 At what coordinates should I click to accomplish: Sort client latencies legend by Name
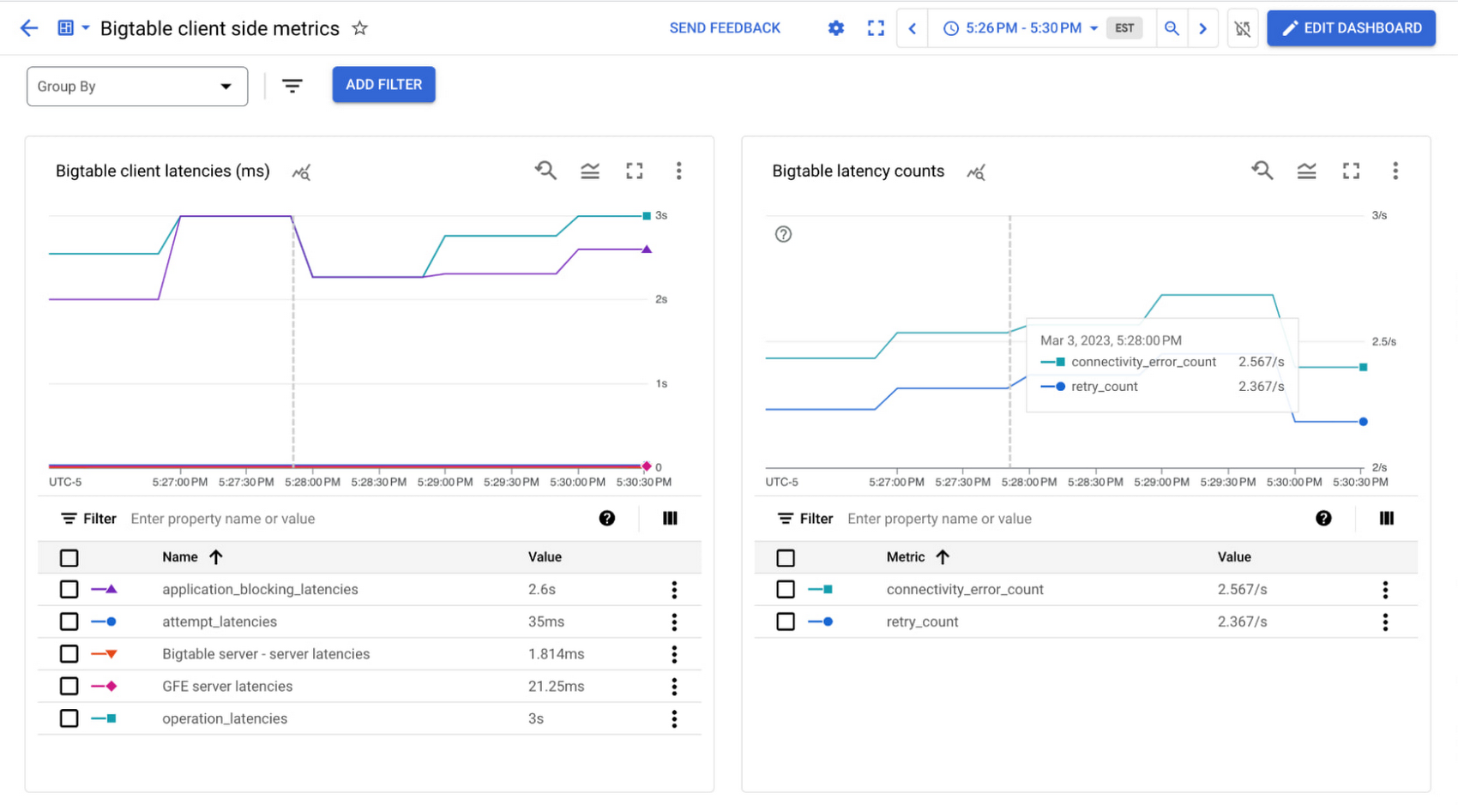(x=193, y=557)
